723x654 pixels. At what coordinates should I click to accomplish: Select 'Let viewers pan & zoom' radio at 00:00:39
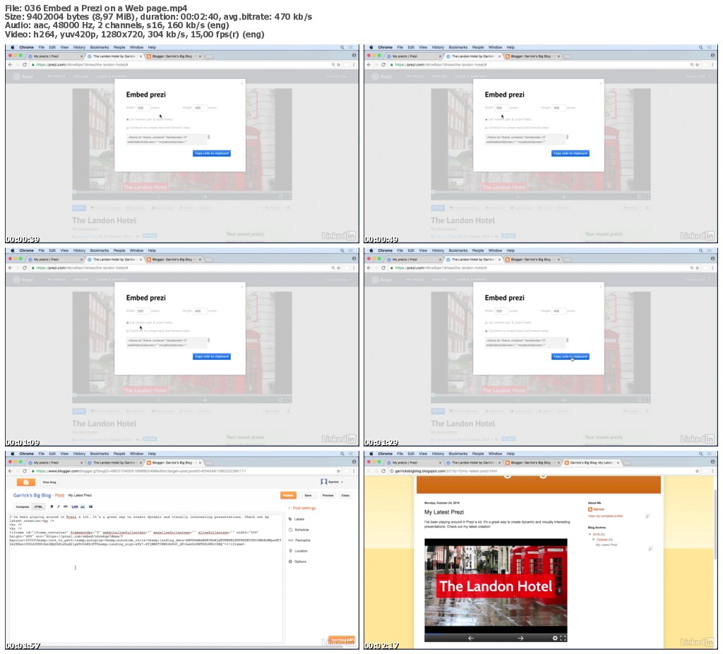pos(128,119)
